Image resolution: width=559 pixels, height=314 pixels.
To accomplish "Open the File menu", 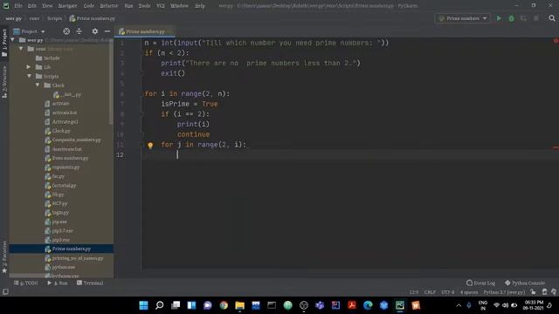I will pyautogui.click(x=17, y=6).
